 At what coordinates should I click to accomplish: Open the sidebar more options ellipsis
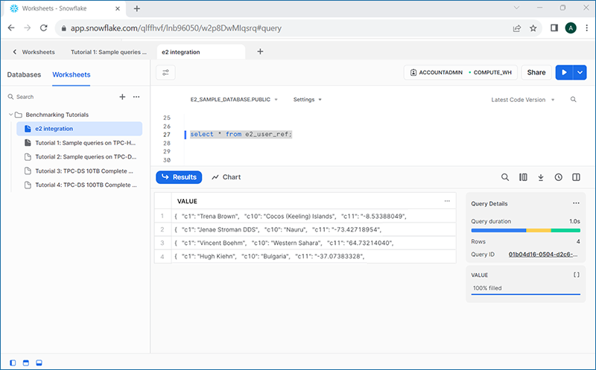(x=136, y=97)
